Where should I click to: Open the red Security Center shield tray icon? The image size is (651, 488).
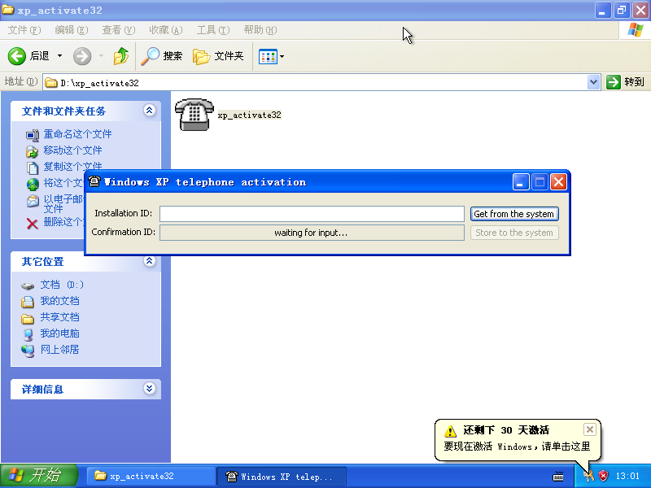click(x=603, y=476)
